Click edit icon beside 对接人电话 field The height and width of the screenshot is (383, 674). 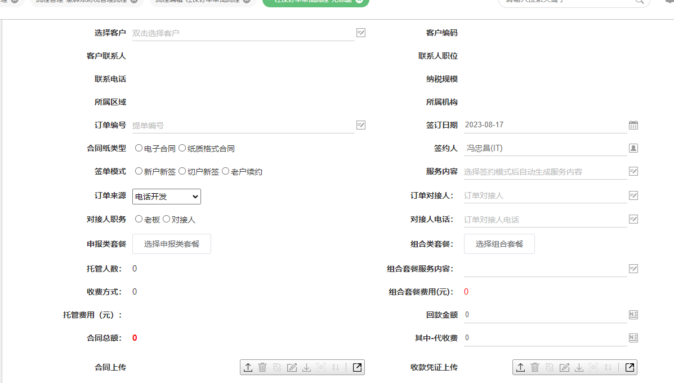point(633,219)
